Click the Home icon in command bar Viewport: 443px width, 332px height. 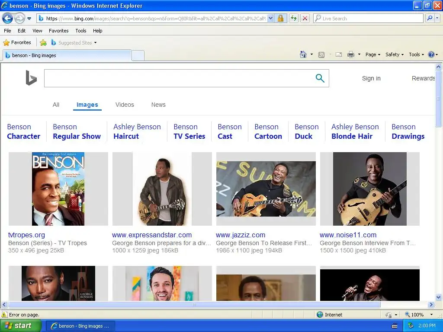303,54
